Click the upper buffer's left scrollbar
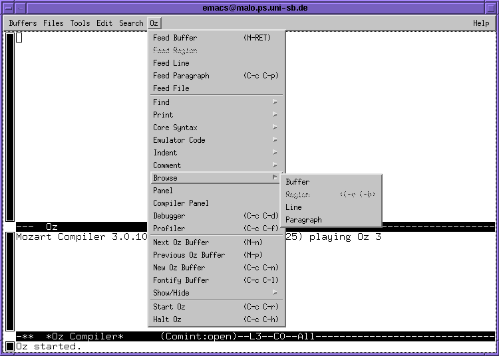This screenshot has height=356, width=499. (10, 126)
